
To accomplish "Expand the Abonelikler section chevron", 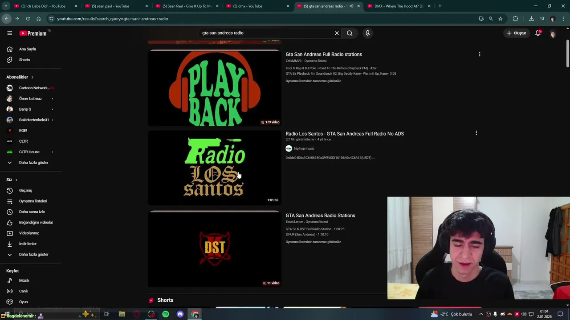I will coord(32,77).
